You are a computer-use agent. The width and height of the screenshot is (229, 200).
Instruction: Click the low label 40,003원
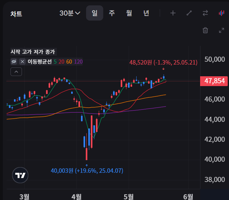coord(87,171)
